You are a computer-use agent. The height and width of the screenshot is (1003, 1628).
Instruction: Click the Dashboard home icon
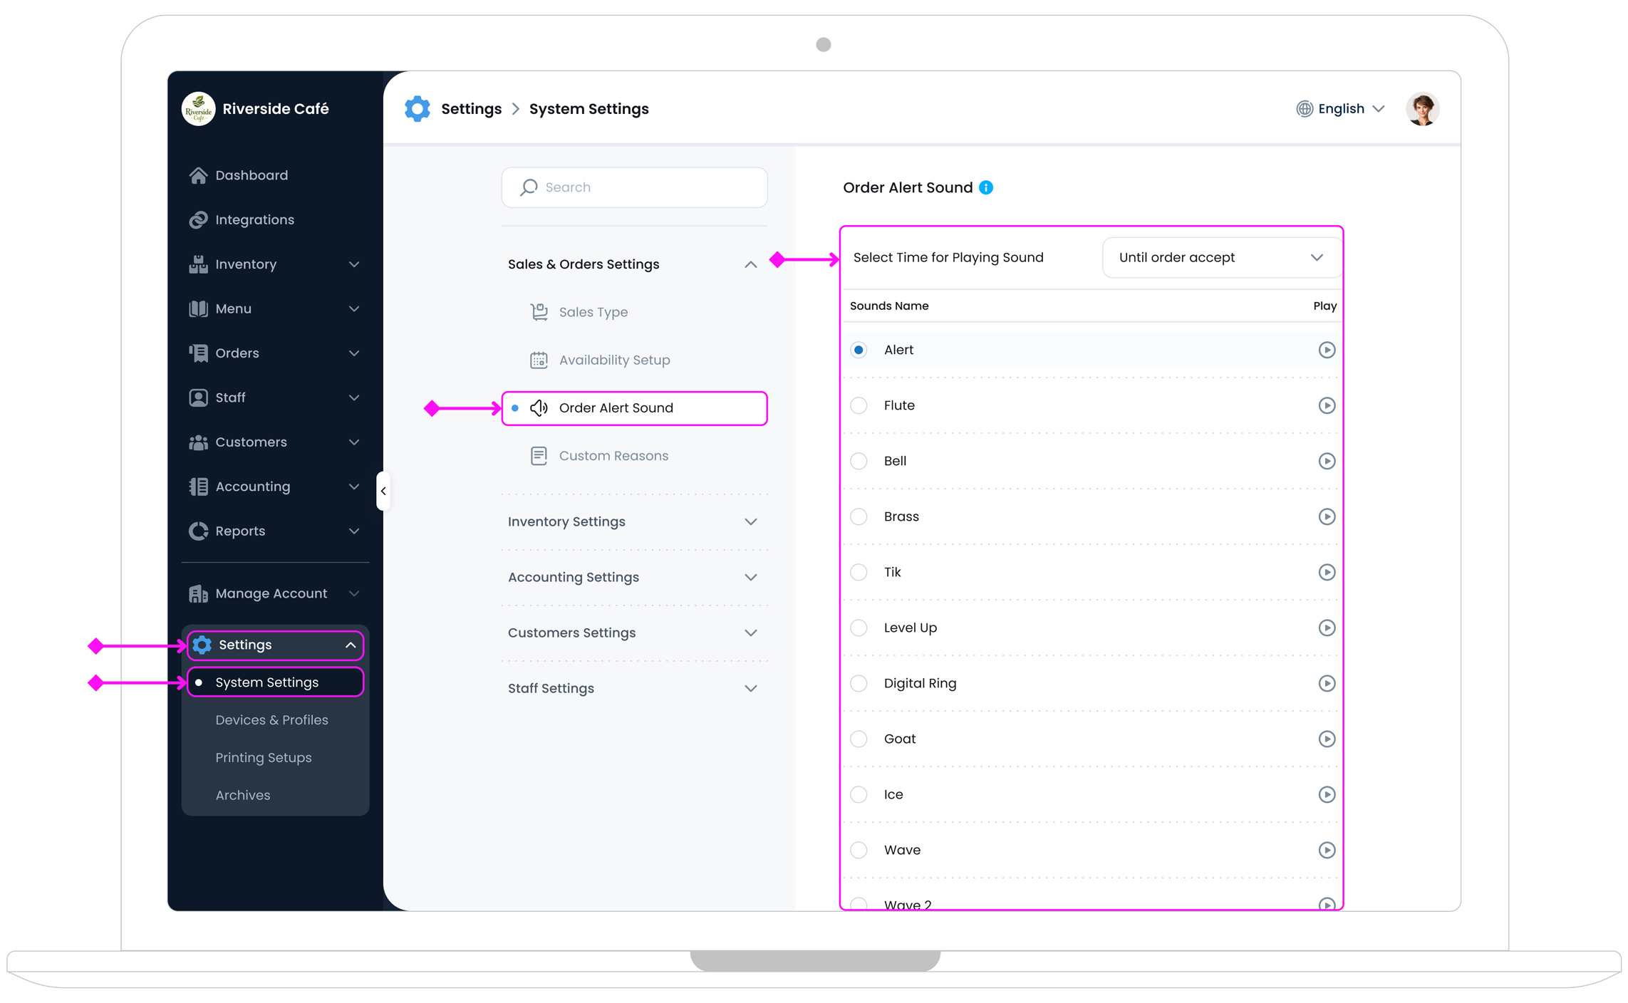tap(198, 175)
